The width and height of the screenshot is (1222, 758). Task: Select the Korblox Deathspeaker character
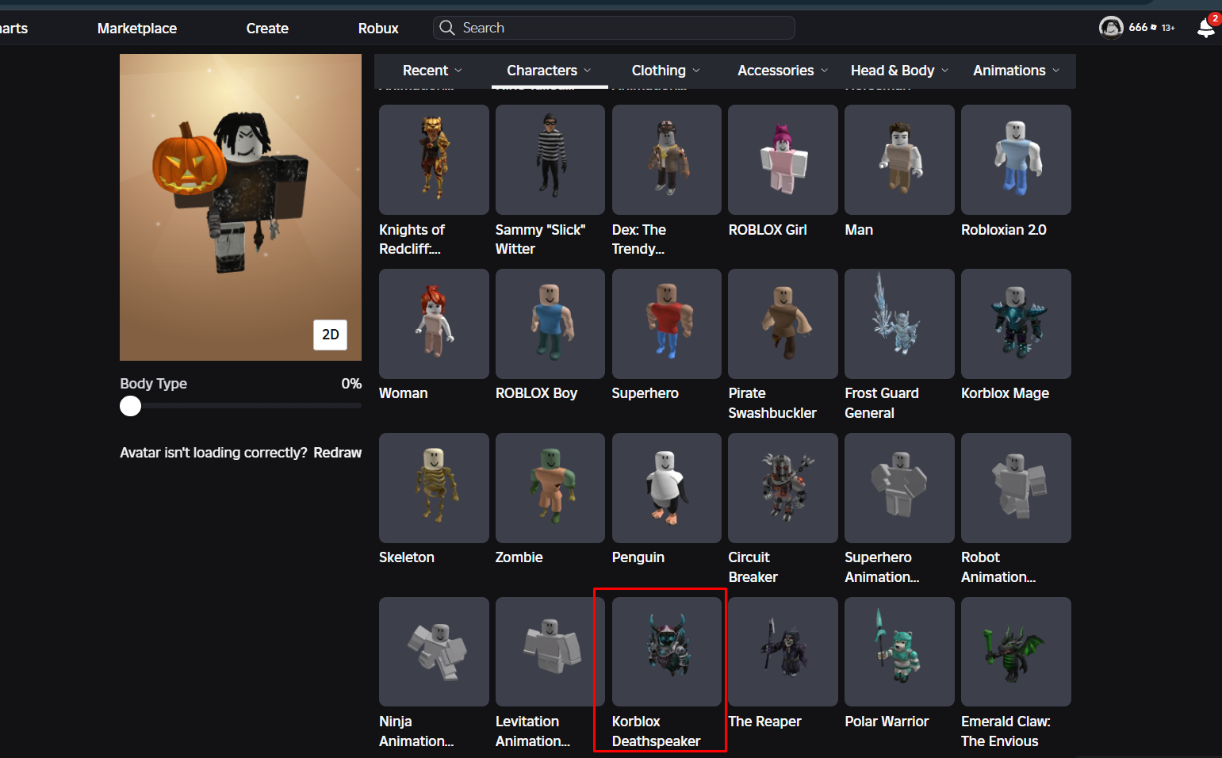(666, 652)
